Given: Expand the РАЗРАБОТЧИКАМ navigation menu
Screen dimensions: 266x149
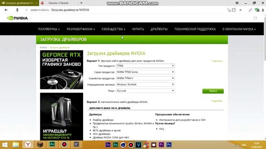Looking at the screenshot, I should coord(81,29).
